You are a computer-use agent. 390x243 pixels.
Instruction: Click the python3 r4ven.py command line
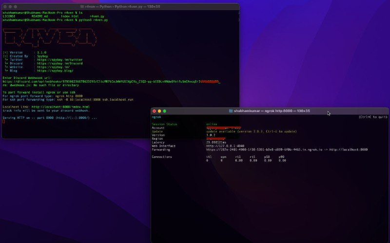(x=55, y=20)
